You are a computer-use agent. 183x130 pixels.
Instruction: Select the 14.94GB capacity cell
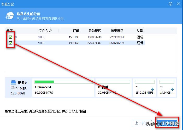pyautogui.click(x=74, y=43)
